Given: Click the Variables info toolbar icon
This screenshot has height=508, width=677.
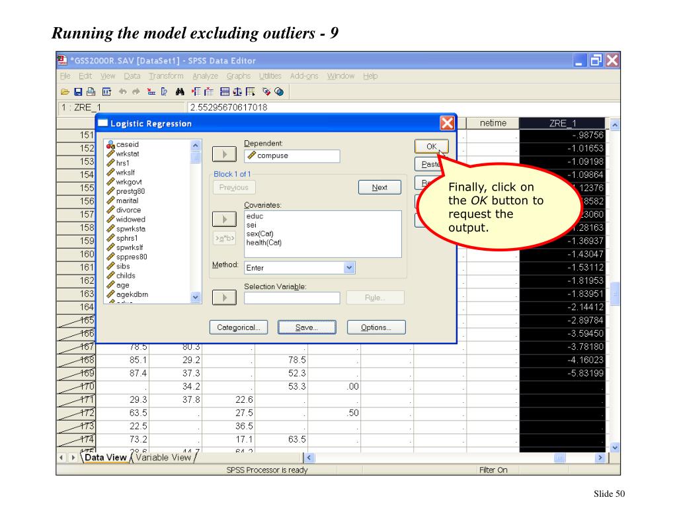Looking at the screenshot, I should click(164, 91).
